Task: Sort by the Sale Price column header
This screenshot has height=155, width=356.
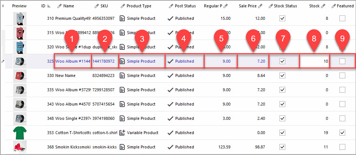Action: pyautogui.click(x=247, y=6)
